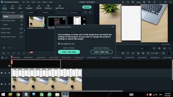The image size is (173, 97).
Task: Collapse the Project Media tree
Action: 1,12
